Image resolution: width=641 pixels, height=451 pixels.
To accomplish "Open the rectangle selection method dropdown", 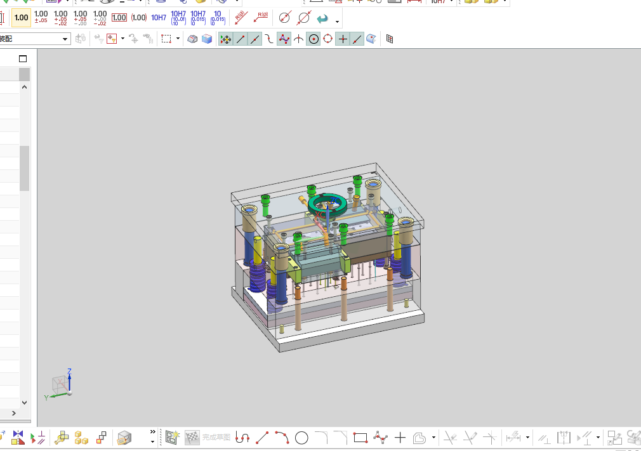I will (178, 39).
